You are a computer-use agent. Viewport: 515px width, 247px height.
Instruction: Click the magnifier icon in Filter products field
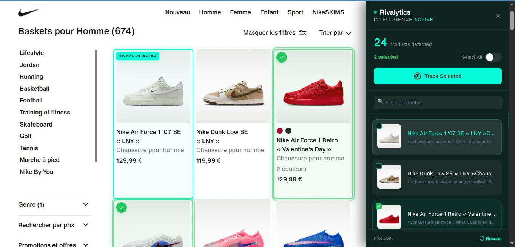(380, 102)
